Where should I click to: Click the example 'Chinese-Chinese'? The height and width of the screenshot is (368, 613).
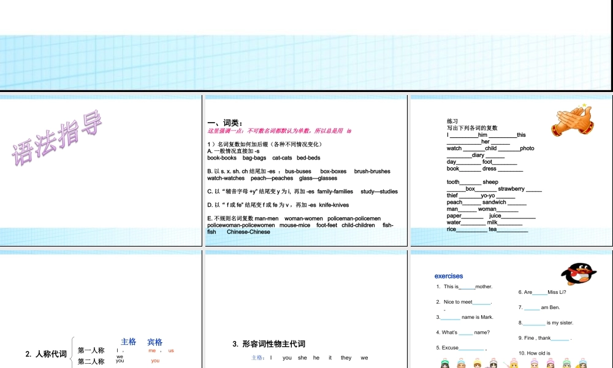248,232
